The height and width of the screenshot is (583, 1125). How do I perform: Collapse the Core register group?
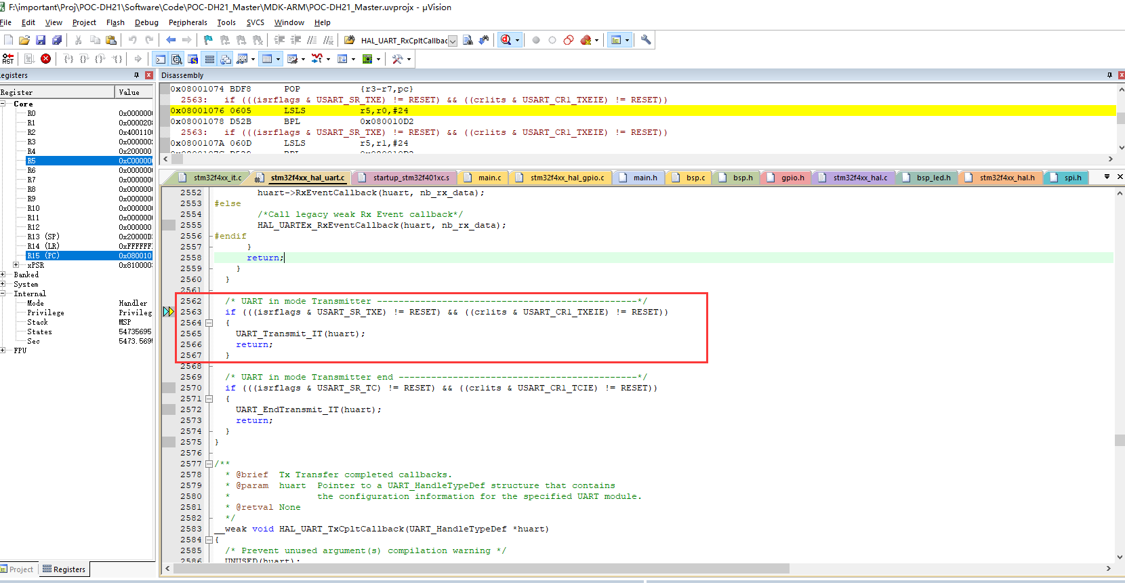[x=3, y=104]
